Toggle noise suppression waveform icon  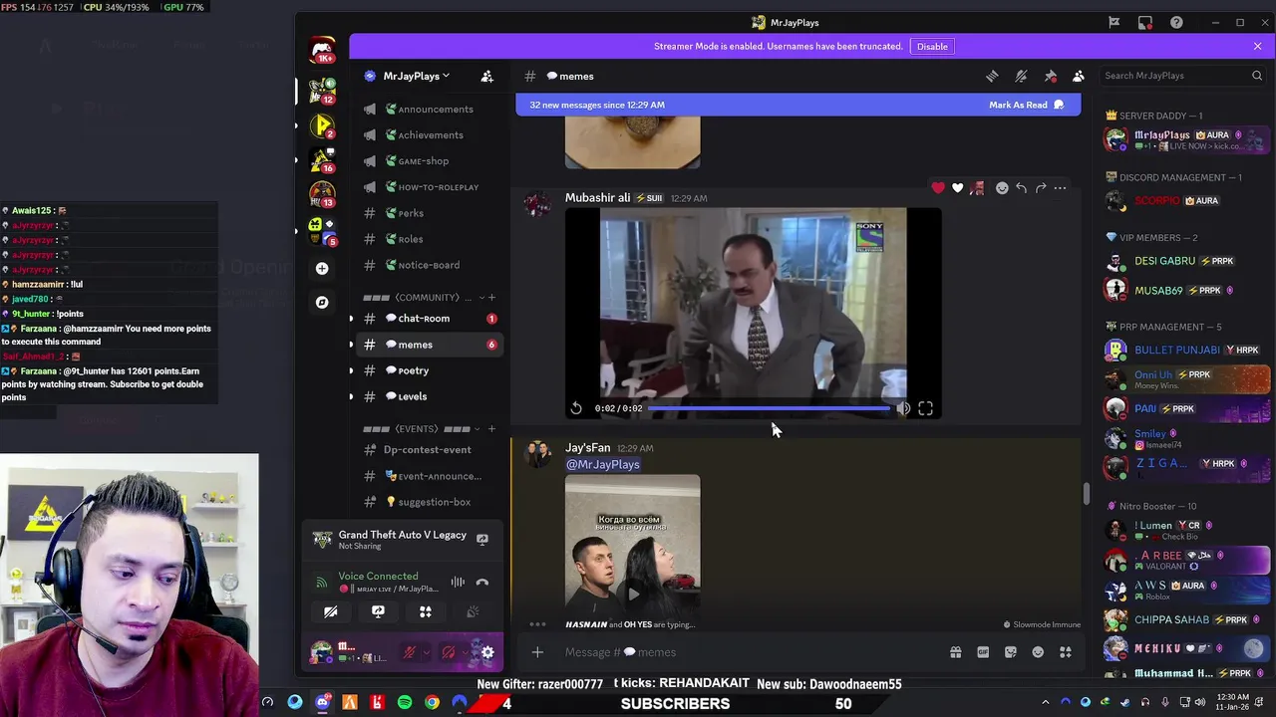coord(458,583)
